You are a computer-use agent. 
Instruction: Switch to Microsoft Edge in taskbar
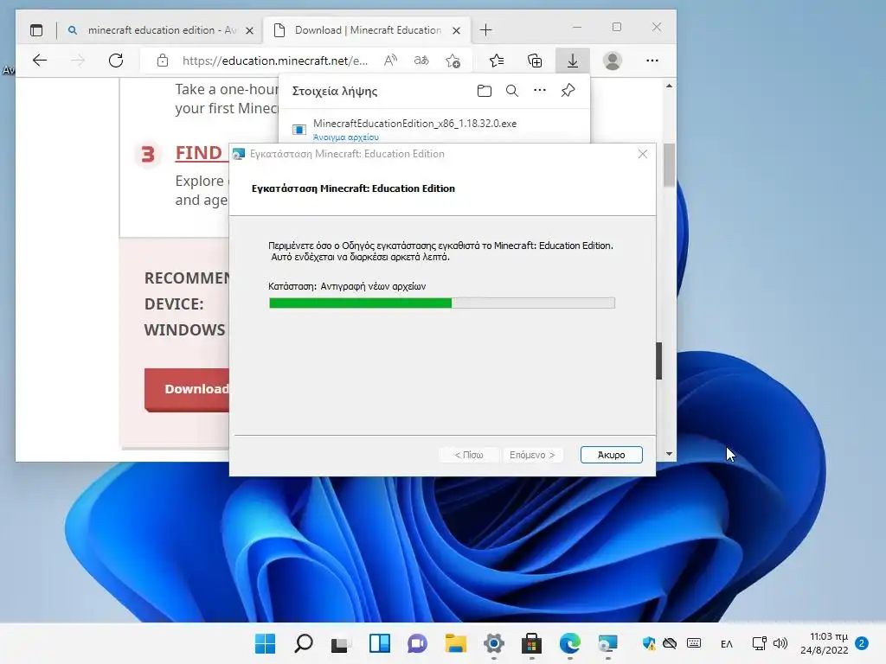click(x=570, y=643)
